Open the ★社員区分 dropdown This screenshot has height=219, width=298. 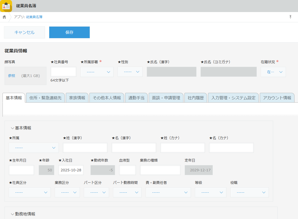coord(30,192)
